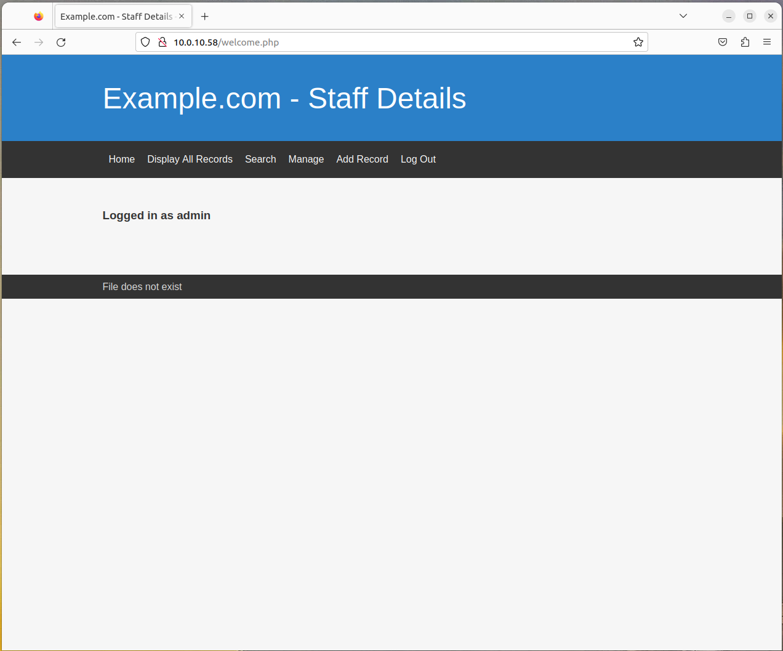Click the browser back arrow
Image resolution: width=783 pixels, height=651 pixels.
[17, 42]
